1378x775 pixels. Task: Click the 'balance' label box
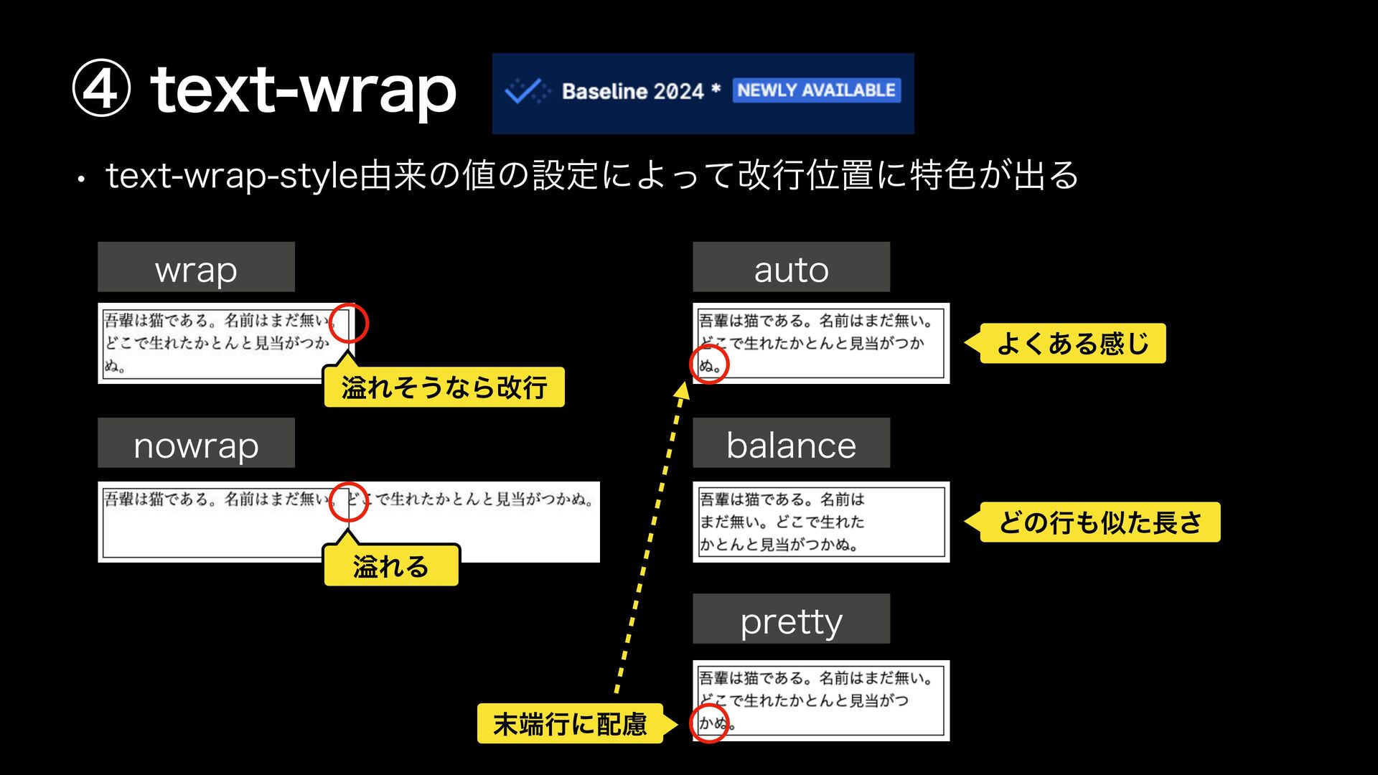tap(791, 443)
